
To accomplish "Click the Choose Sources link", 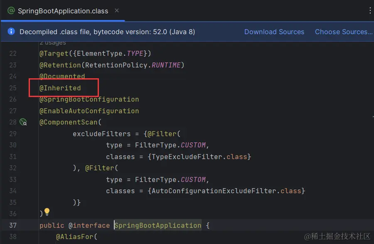I will click(x=344, y=32).
